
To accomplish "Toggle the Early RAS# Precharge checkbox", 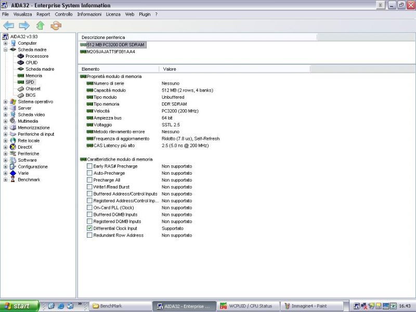I will (89, 166).
